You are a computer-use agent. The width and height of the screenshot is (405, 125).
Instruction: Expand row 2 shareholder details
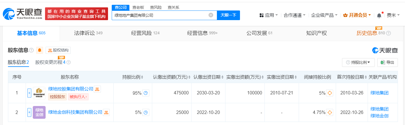click(29, 113)
